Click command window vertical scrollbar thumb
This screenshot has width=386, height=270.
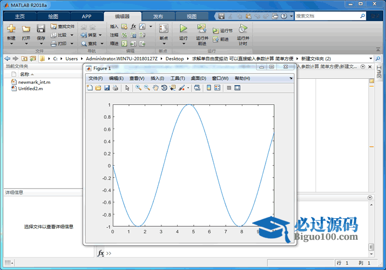371,247
